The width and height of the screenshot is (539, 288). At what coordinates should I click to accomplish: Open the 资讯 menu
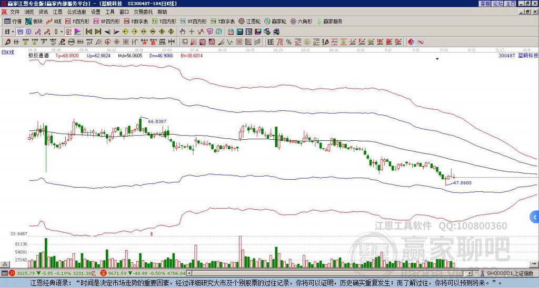click(43, 12)
